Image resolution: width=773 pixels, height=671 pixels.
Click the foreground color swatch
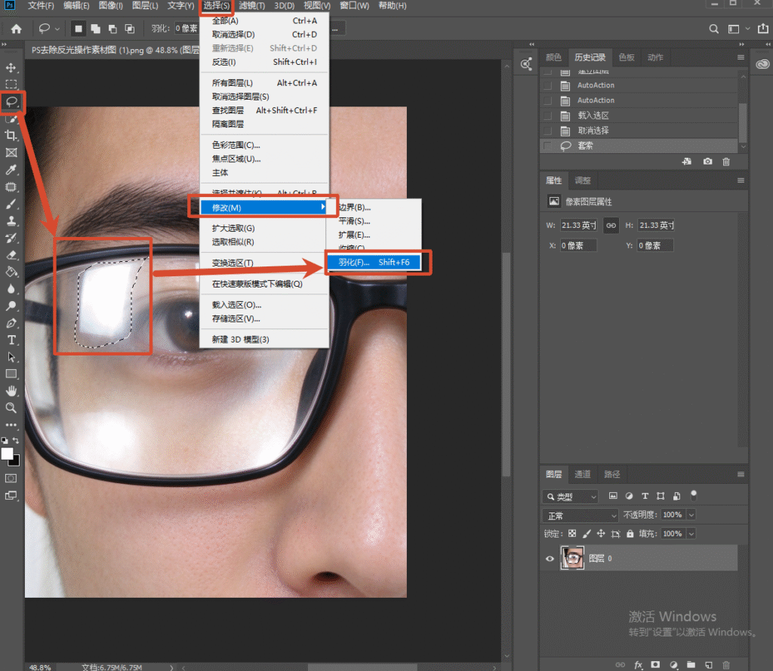pyautogui.click(x=6, y=453)
